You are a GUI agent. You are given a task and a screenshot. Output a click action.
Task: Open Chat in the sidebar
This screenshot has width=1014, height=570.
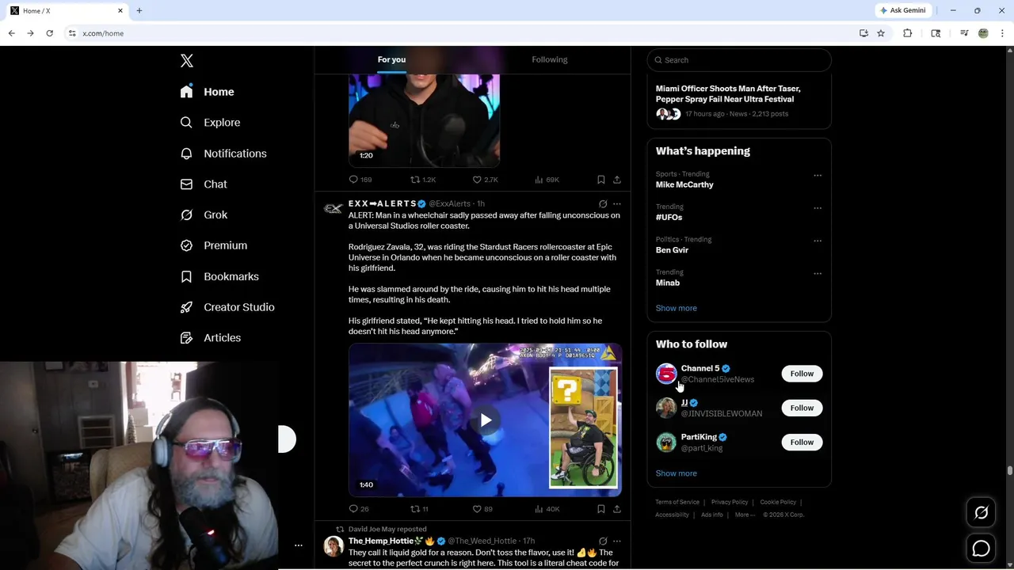point(204,184)
